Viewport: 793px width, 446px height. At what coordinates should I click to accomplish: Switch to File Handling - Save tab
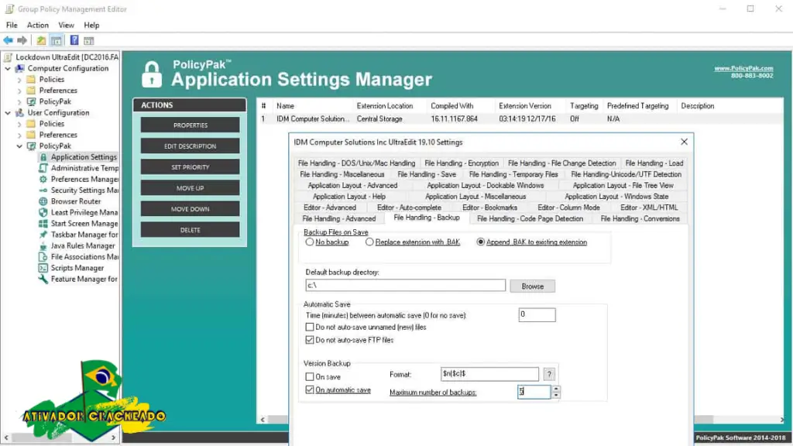click(427, 174)
